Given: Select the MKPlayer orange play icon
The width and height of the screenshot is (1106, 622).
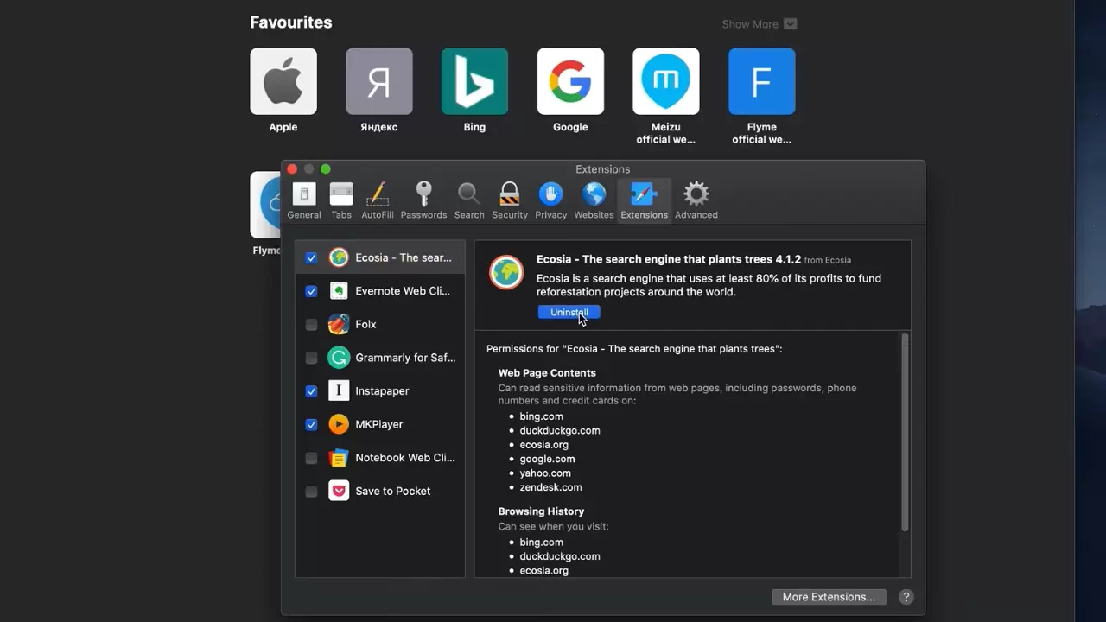Looking at the screenshot, I should (x=339, y=424).
